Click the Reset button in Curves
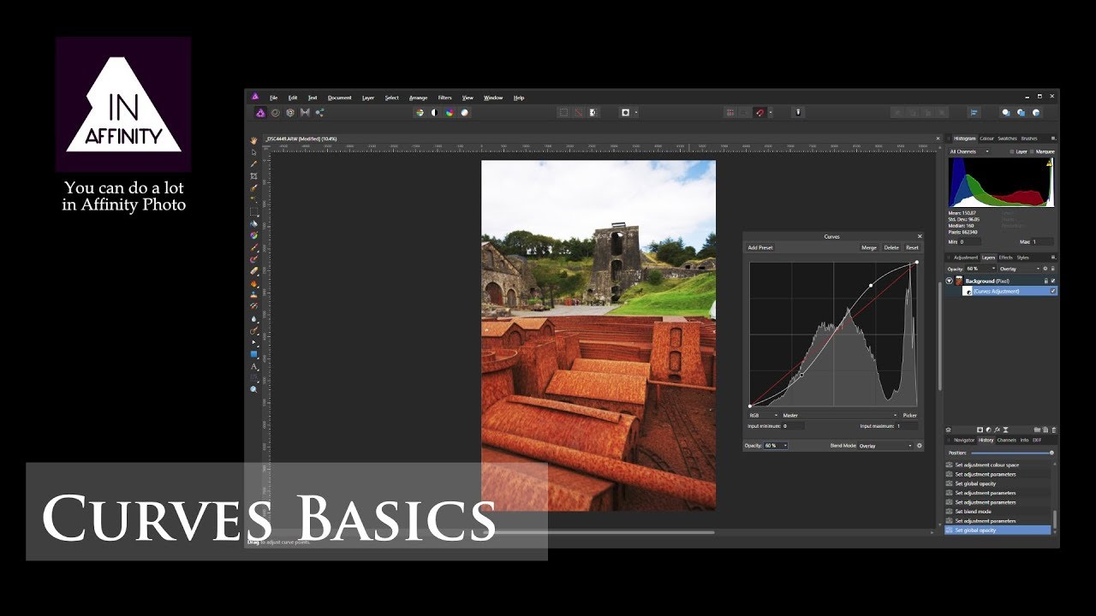This screenshot has height=616, width=1096. tap(912, 248)
